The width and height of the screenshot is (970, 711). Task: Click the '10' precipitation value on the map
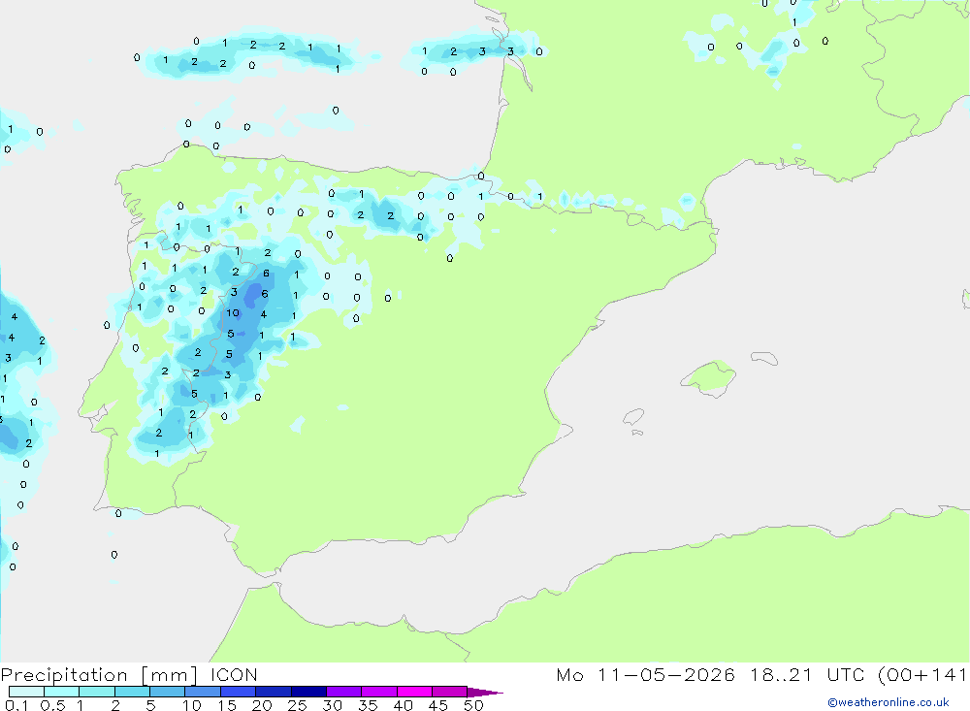233,313
